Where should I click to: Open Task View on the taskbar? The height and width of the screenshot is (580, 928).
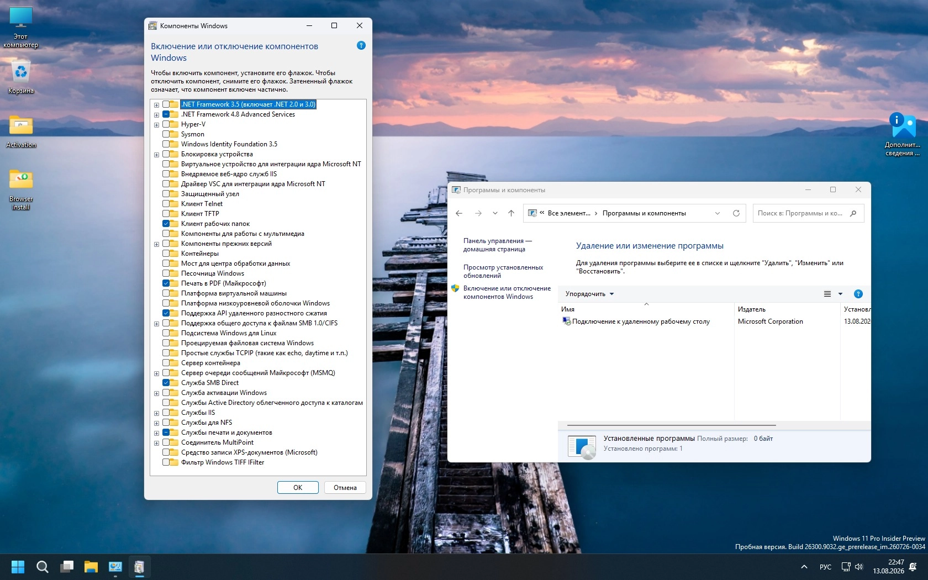tap(67, 567)
